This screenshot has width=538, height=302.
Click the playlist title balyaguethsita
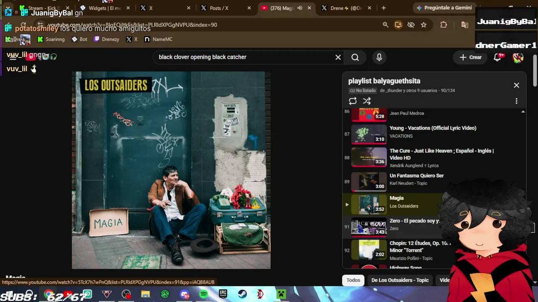[384, 81]
